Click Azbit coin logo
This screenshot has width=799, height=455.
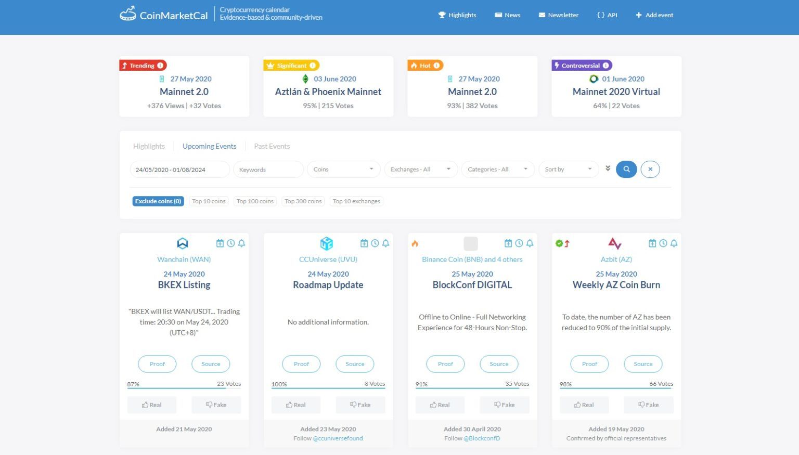[x=615, y=243]
